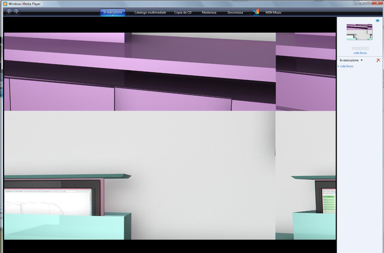This screenshot has width=384, height=253.
Task: Rate vide Imos with the fifth star
Action: [367, 48]
